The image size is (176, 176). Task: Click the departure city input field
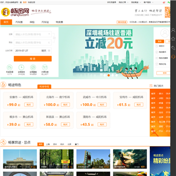click(33, 34)
